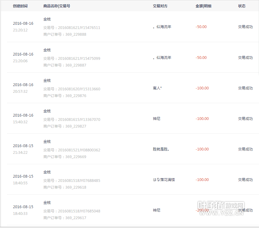Click the 创建时间 column header
Image resolution: width=259 pixels, height=228 pixels.
pyautogui.click(x=20, y=6)
